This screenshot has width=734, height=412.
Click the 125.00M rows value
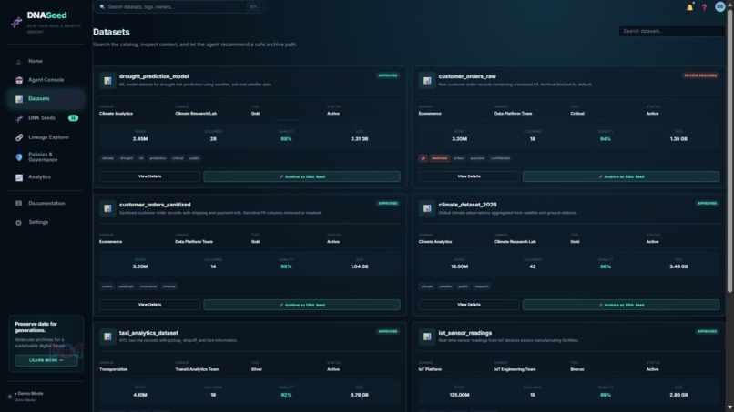[459, 395]
